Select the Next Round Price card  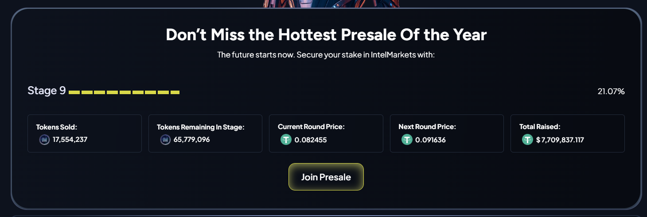click(x=447, y=133)
